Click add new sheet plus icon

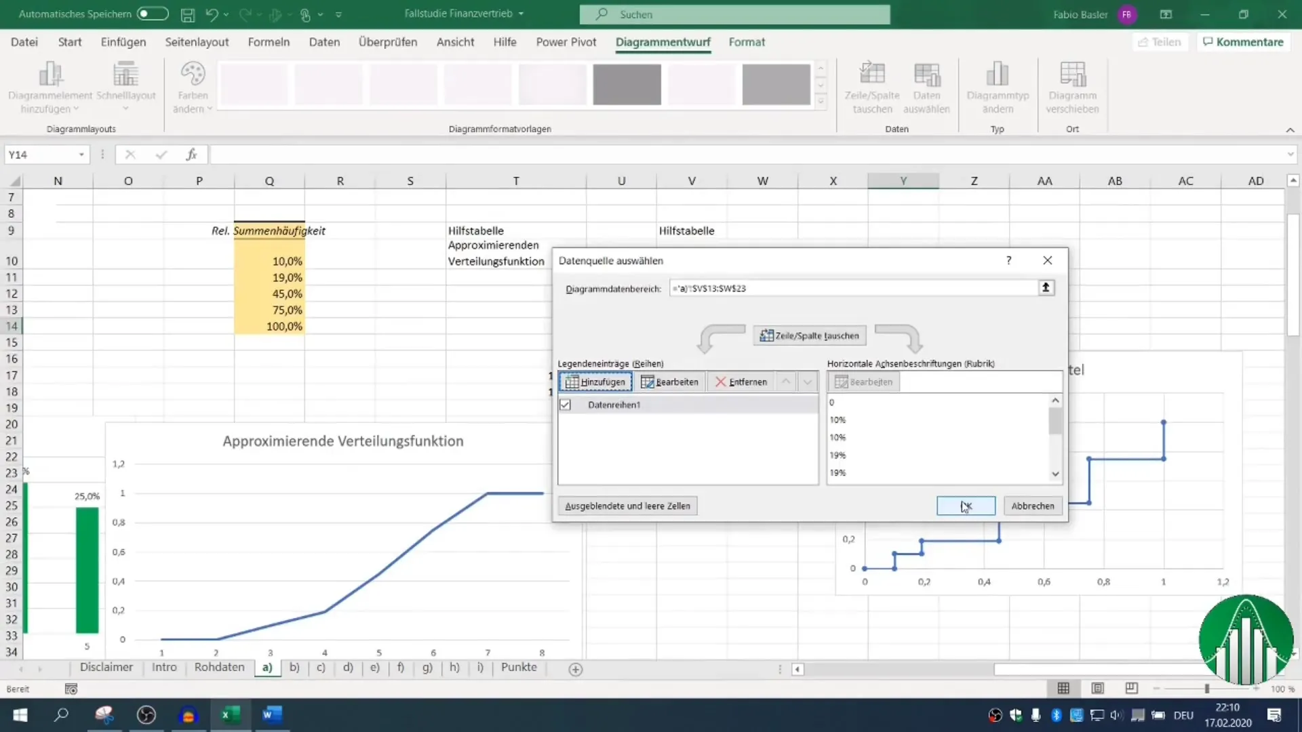[575, 670]
